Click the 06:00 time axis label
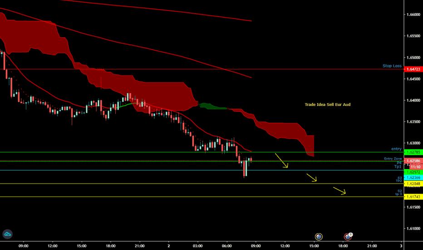 point(226,246)
